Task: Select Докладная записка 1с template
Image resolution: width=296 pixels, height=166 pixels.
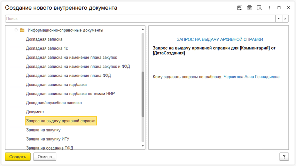Action: point(47,48)
